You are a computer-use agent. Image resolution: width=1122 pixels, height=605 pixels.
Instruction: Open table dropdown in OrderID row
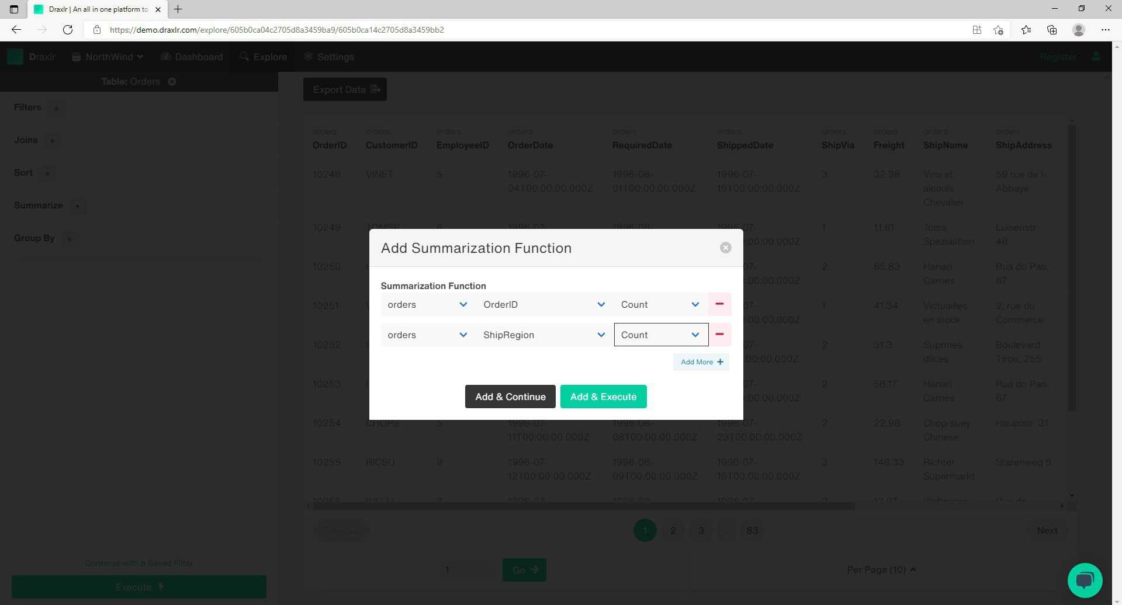(x=427, y=304)
